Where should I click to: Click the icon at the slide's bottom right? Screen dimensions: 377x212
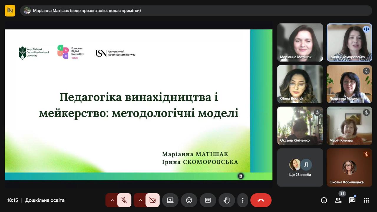pos(241,176)
